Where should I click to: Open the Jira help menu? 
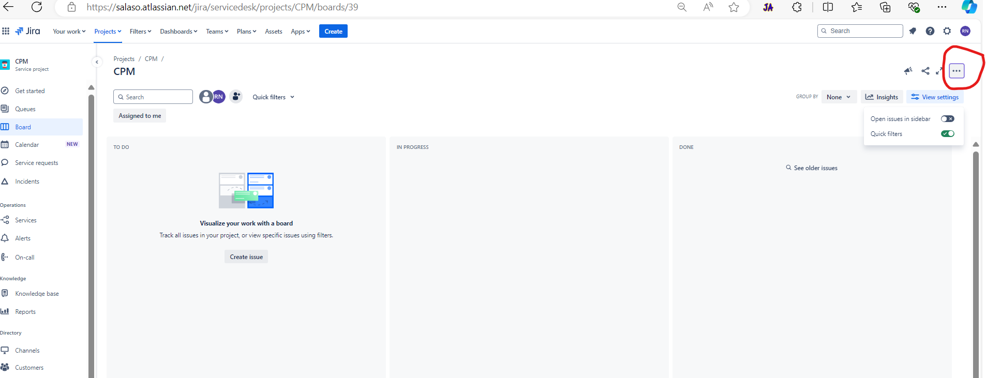pos(930,31)
